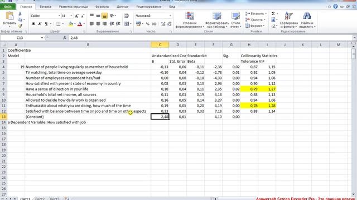
Task: Open the Файл (File) tab
Action: tap(7, 7)
